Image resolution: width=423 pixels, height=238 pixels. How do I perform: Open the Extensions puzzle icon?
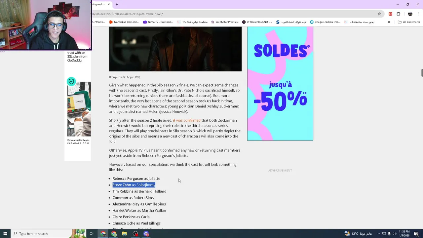tap(398, 14)
